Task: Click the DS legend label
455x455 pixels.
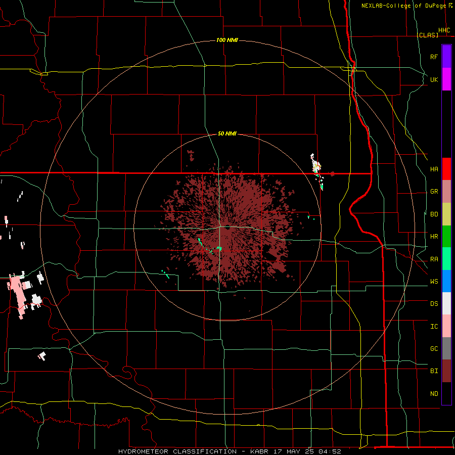Action: pos(434,304)
